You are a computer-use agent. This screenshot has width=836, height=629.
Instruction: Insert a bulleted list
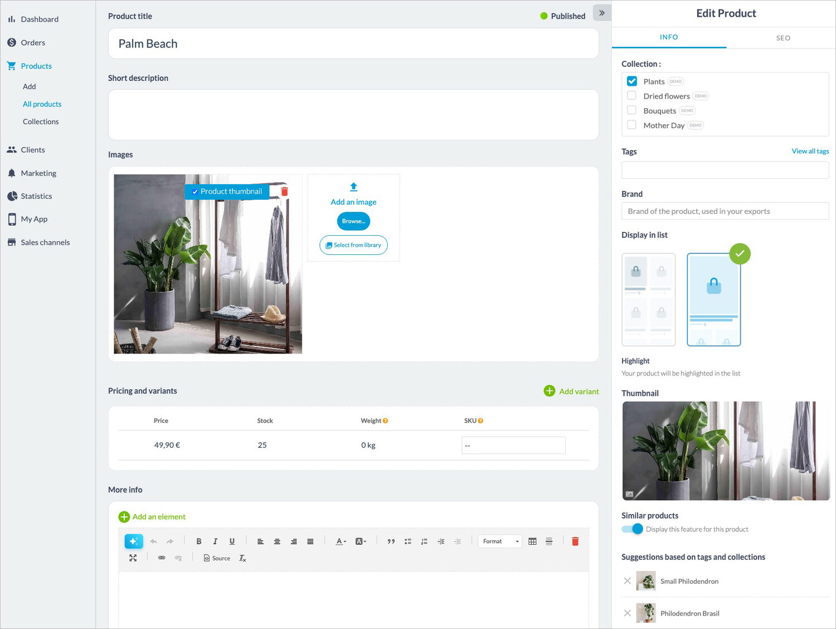pyautogui.click(x=408, y=541)
